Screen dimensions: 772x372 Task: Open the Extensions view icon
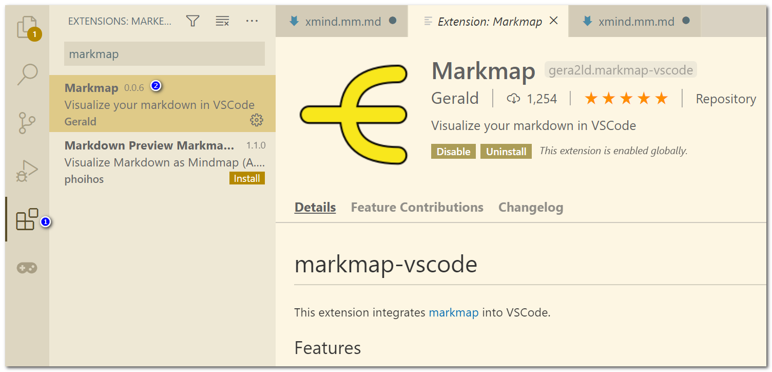click(x=27, y=219)
